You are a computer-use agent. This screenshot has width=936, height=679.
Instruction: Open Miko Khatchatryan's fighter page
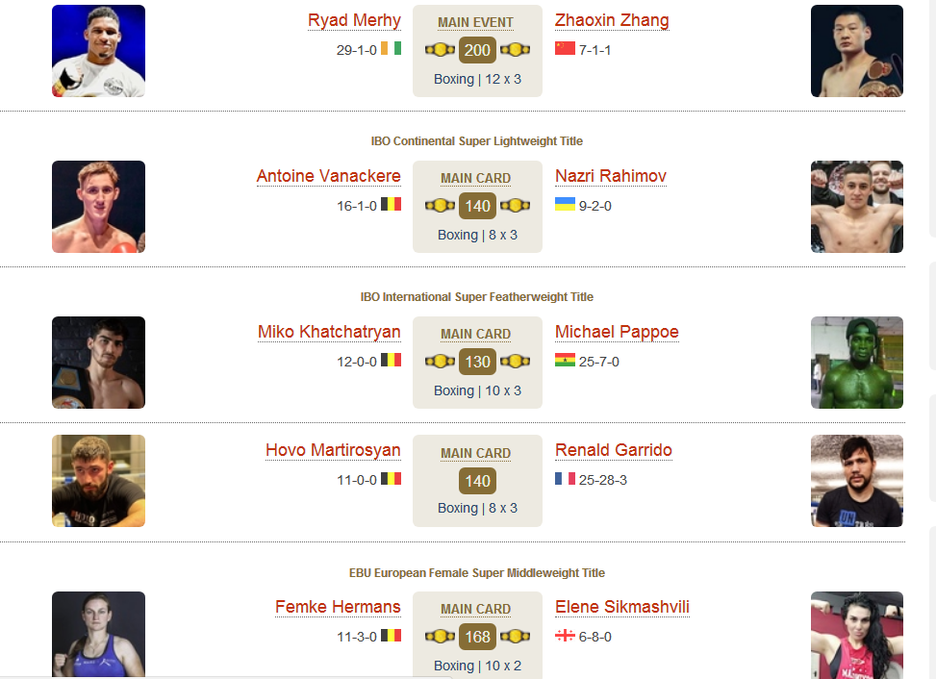point(329,332)
